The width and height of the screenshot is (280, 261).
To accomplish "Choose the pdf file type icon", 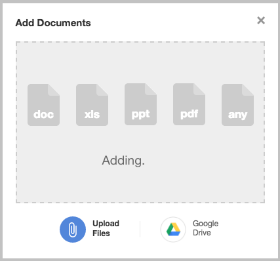I will coord(189,104).
